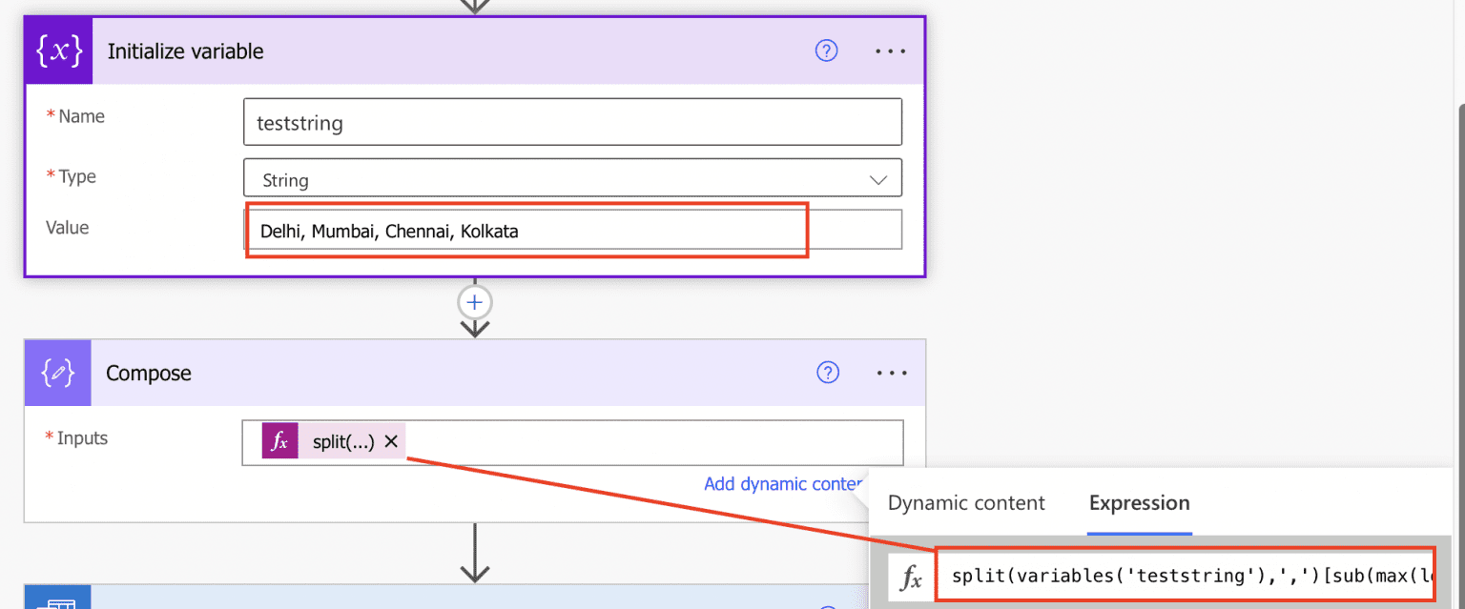Open the Type dropdown showing String

click(572, 177)
